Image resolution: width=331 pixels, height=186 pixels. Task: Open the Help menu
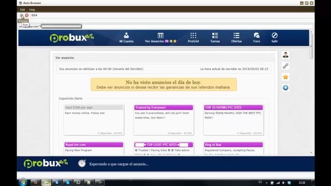(32, 10)
